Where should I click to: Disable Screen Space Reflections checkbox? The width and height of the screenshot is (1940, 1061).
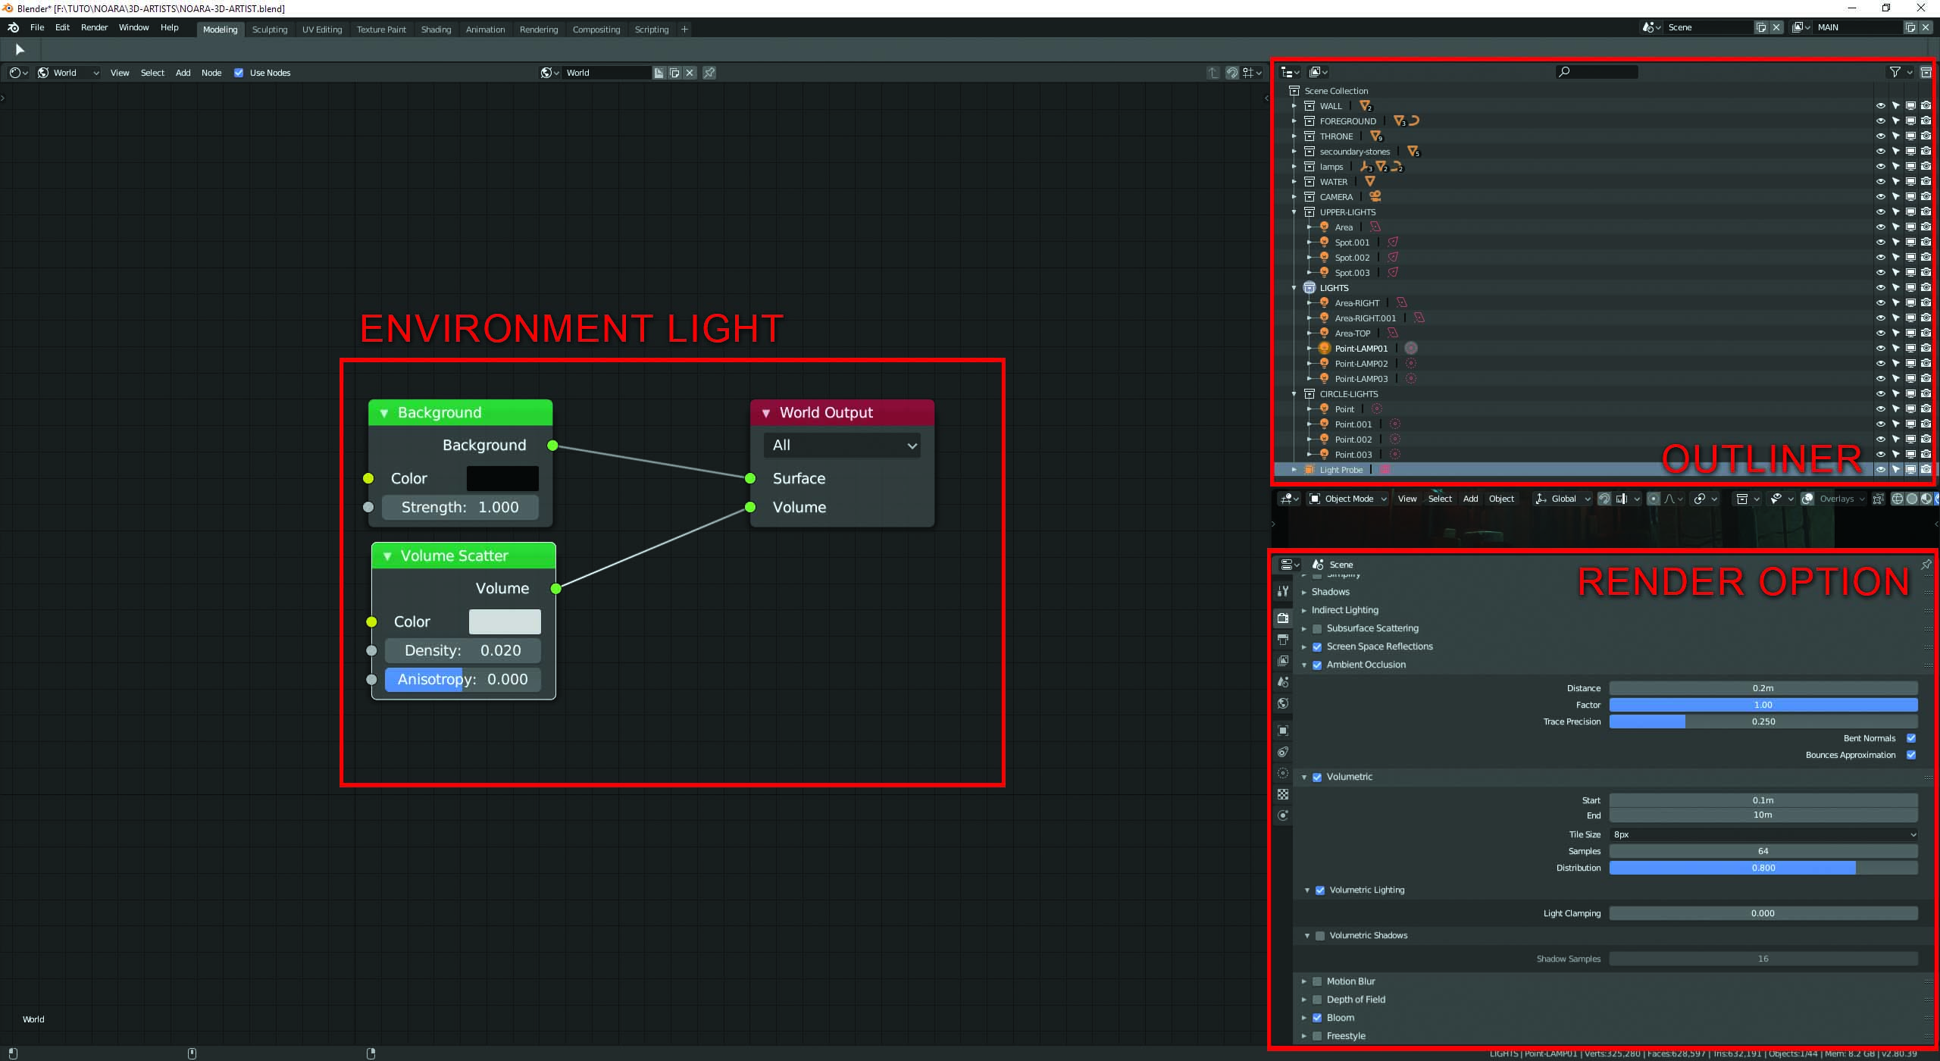[x=1317, y=646]
